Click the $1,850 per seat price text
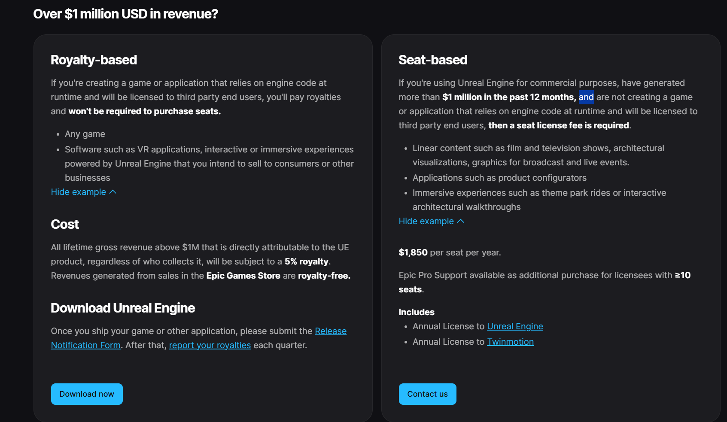 413,252
